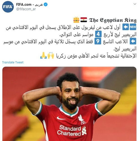This screenshot has height=141, width=139.
Task: Click the crown emoji
Action: tap(76, 20)
